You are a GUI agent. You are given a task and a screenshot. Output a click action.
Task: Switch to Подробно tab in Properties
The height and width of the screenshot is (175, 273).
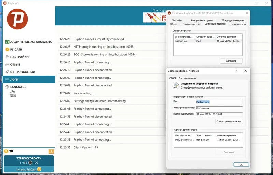(177, 20)
